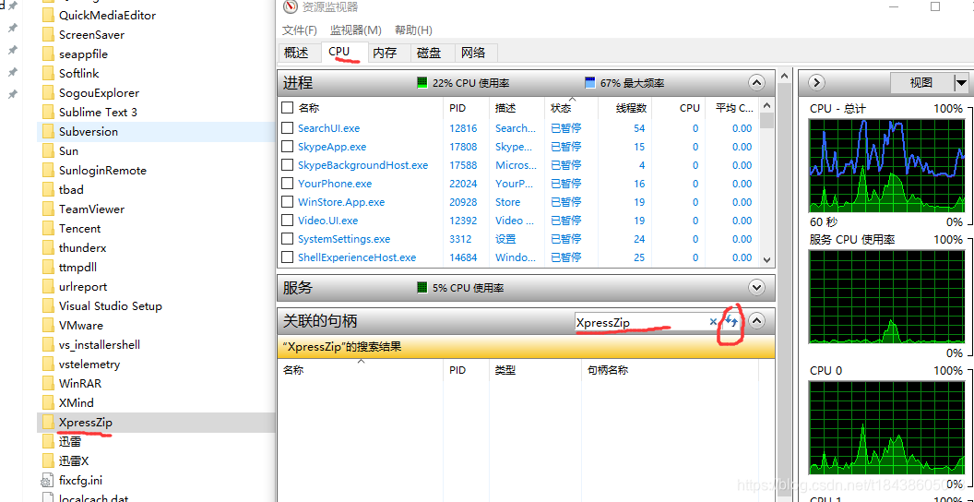Click the SogouExplorer folder icon
This screenshot has height=502, width=974.
coord(49,92)
